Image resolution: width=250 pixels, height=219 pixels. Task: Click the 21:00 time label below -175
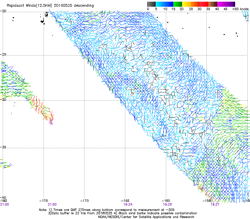click(52, 205)
